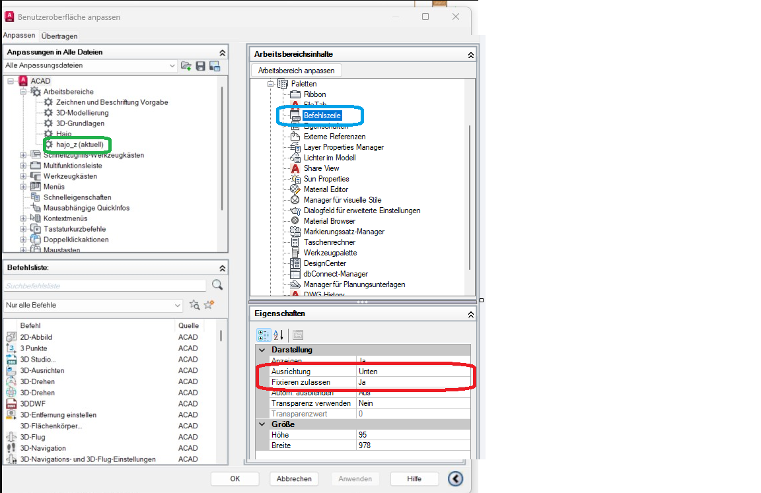Viewport: 761px width, 493px height.
Task: Click the Ribbon palette icon
Action: point(295,94)
